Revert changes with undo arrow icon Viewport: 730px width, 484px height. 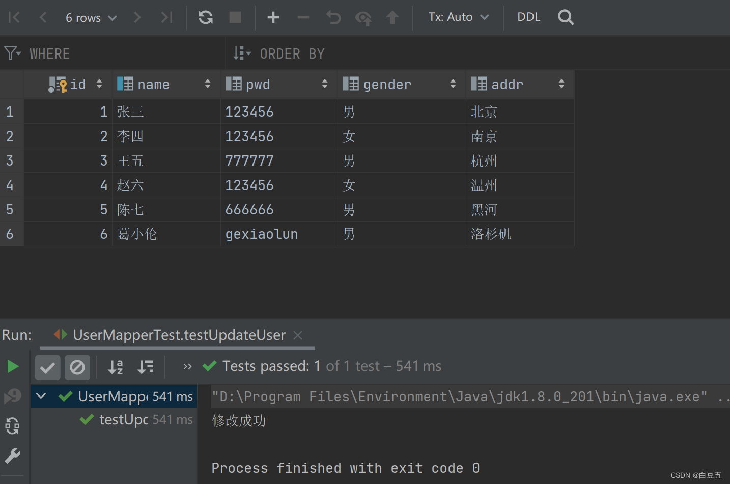333,17
